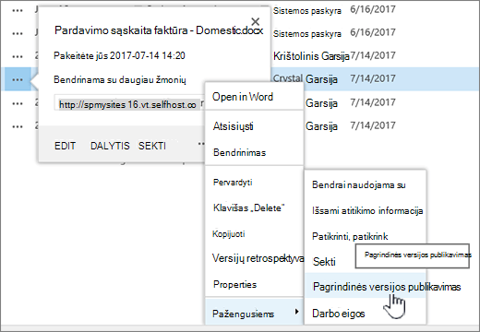Choose Pervardyti to rename
This screenshot has height=332, width=480.
coord(254,182)
